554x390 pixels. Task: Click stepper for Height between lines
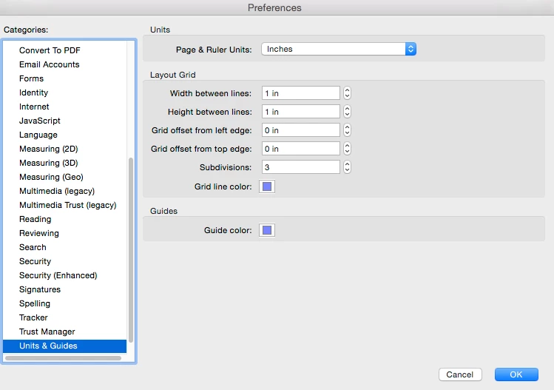(x=347, y=112)
